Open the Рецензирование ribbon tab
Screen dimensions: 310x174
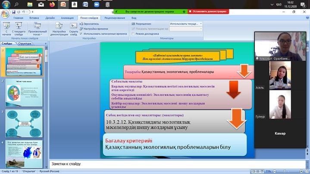[x=114, y=18]
